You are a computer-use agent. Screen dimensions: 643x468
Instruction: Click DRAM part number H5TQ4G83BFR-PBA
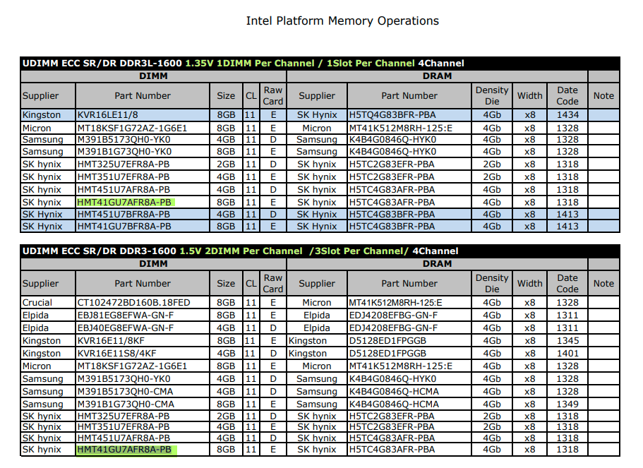[x=392, y=115]
